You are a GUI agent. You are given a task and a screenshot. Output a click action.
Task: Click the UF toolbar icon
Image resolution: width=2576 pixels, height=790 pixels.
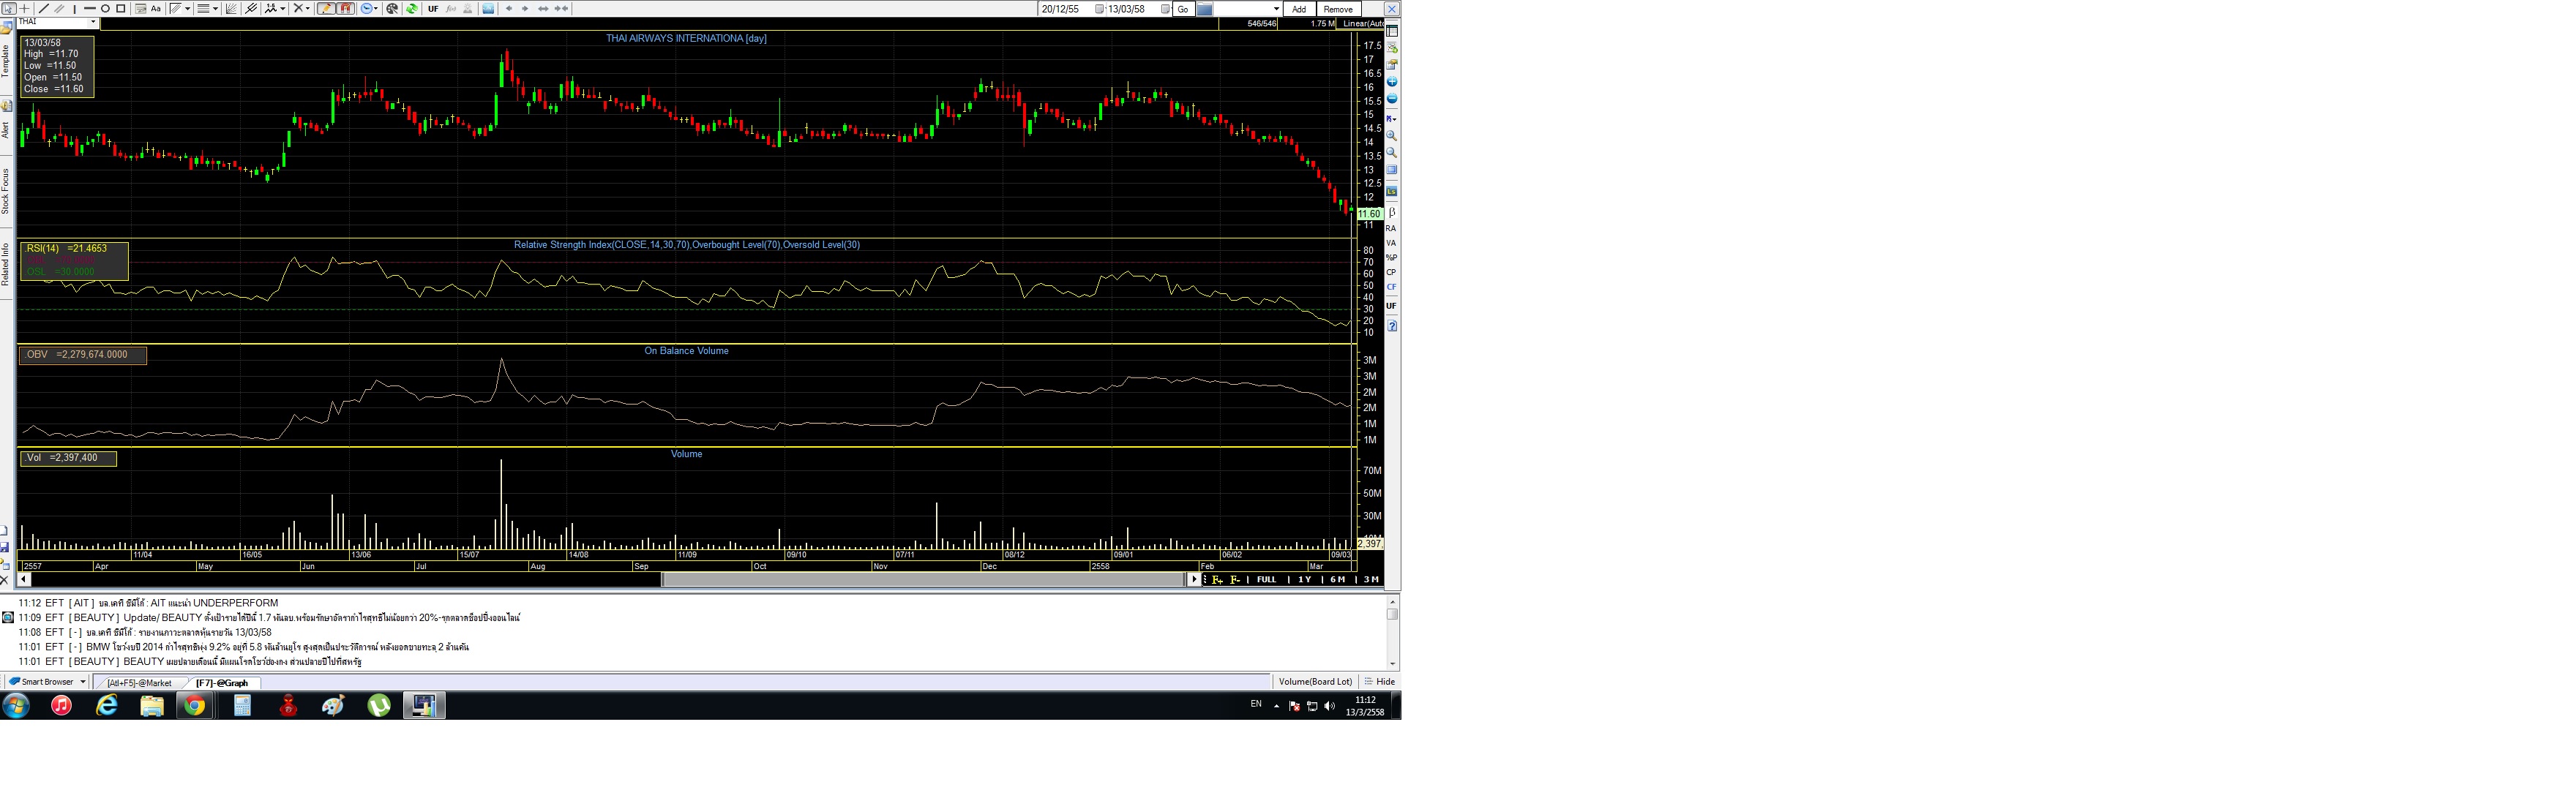[x=433, y=9]
